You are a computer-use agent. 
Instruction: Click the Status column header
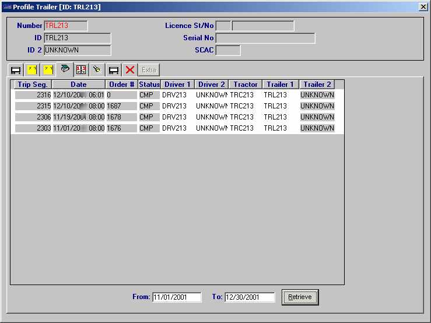149,85
